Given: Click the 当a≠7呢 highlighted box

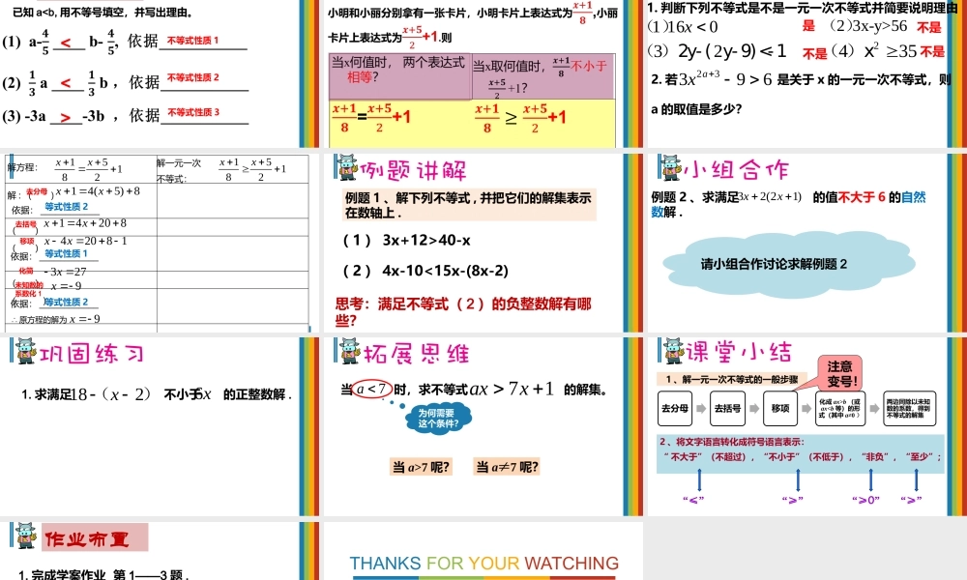Looking at the screenshot, I should 506,467.
